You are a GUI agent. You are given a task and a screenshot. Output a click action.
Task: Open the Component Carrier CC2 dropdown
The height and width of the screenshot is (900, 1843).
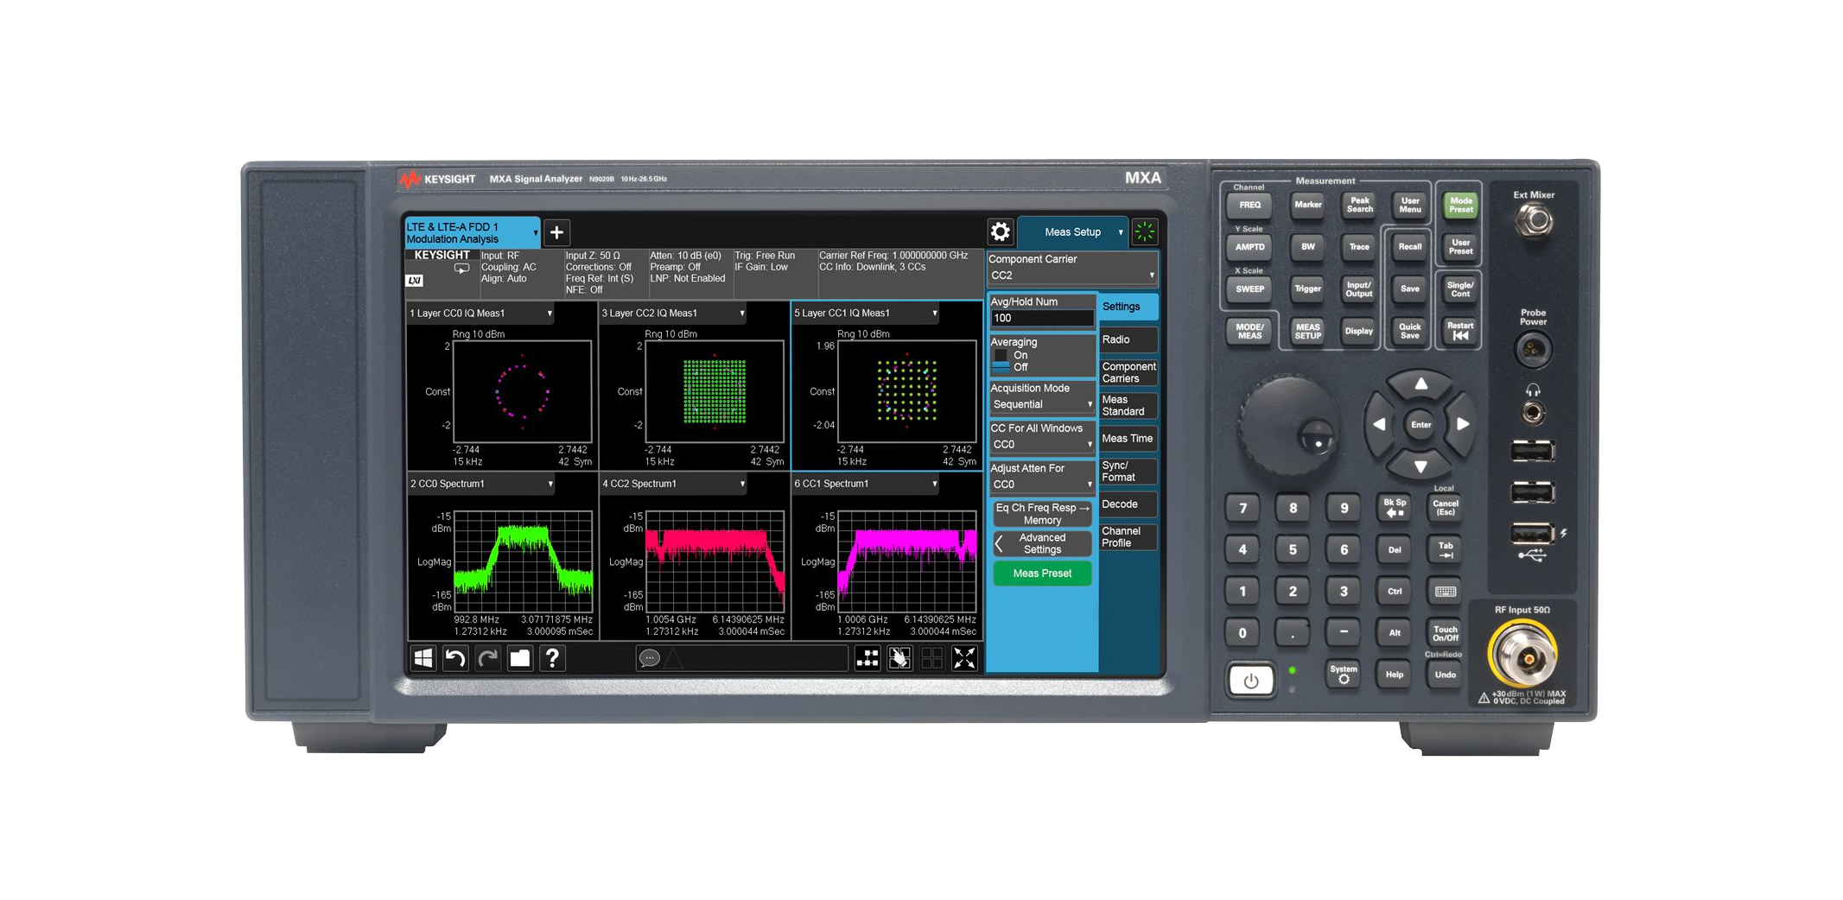(x=1071, y=276)
